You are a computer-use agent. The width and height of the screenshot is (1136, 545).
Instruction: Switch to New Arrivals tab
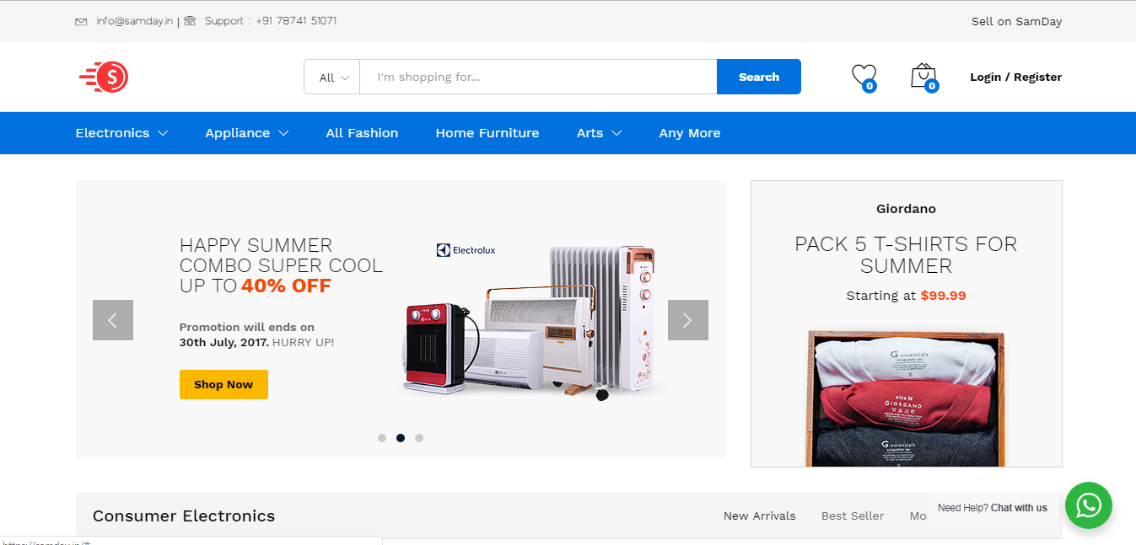pyautogui.click(x=760, y=516)
